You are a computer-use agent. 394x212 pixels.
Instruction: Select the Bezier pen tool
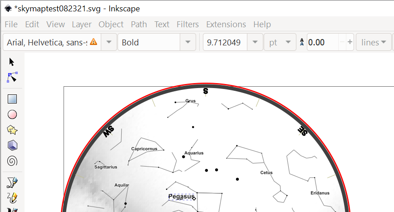(12, 182)
